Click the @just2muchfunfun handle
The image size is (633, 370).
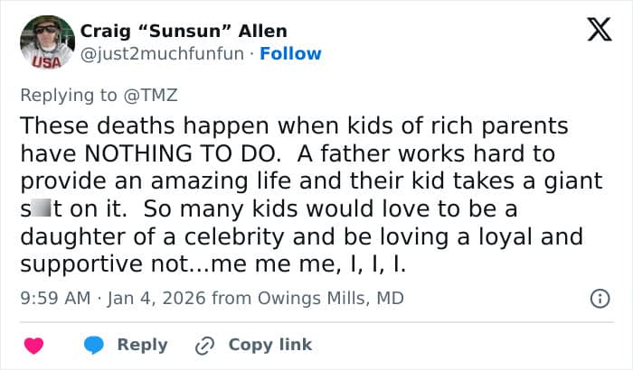[x=163, y=53]
